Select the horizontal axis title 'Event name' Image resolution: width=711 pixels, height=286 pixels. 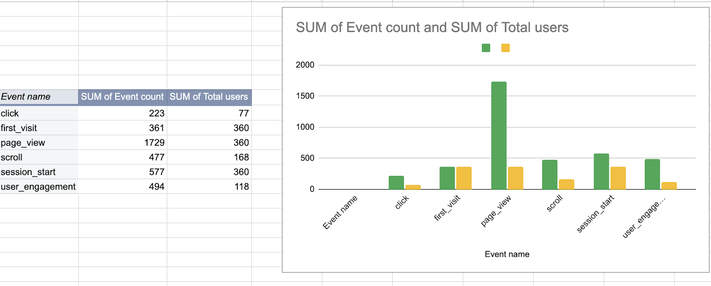(507, 254)
